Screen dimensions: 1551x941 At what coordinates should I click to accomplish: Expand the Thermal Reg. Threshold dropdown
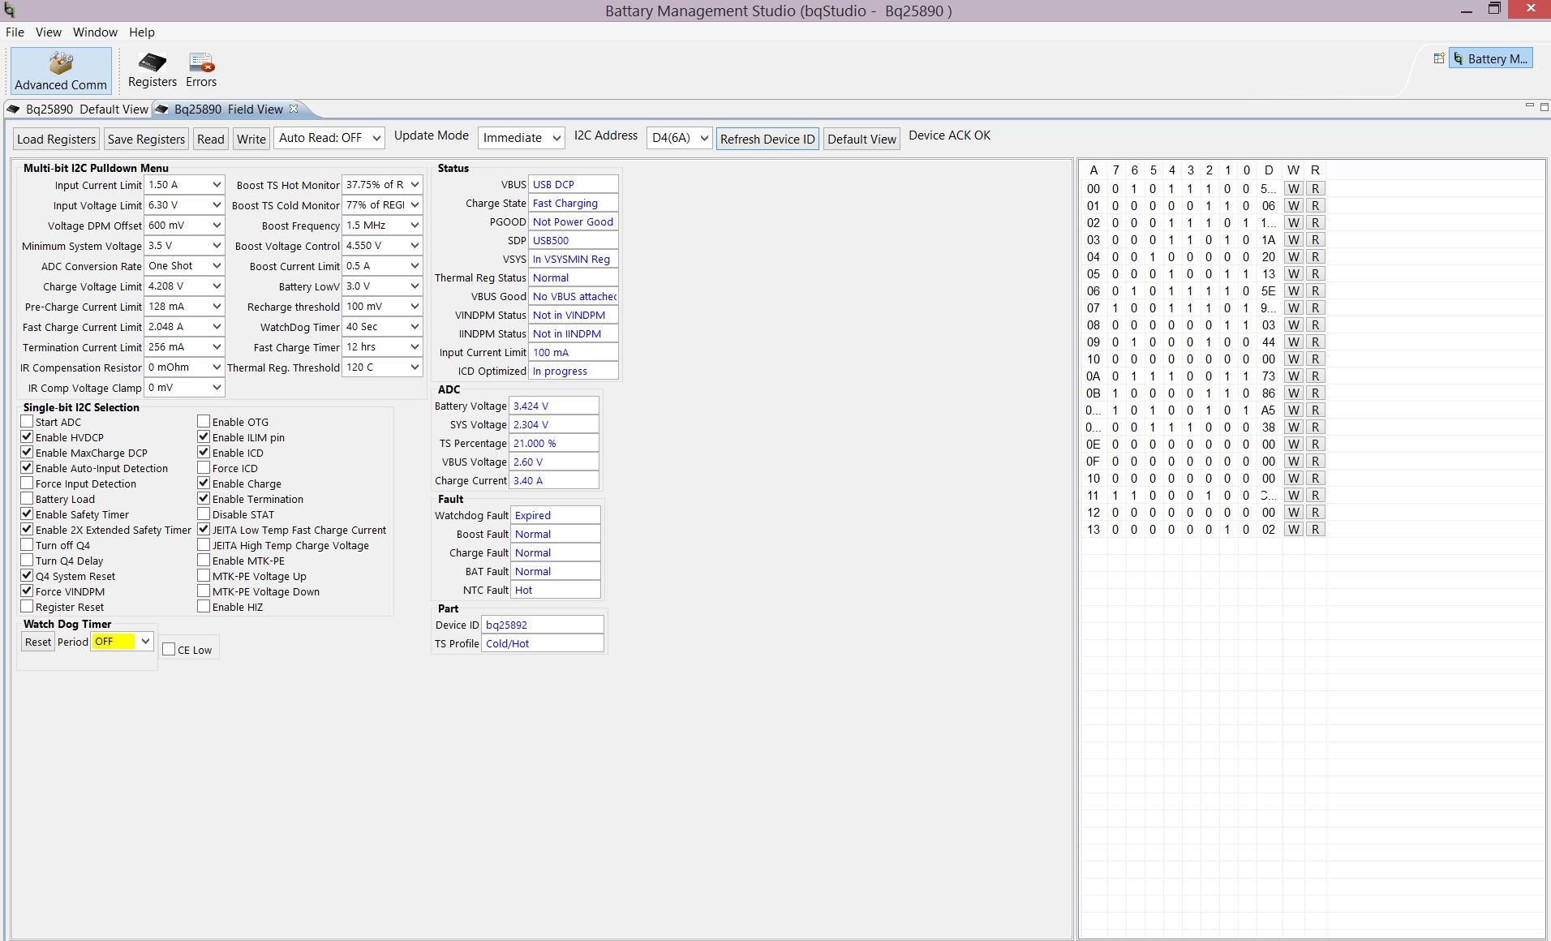pyautogui.click(x=382, y=367)
